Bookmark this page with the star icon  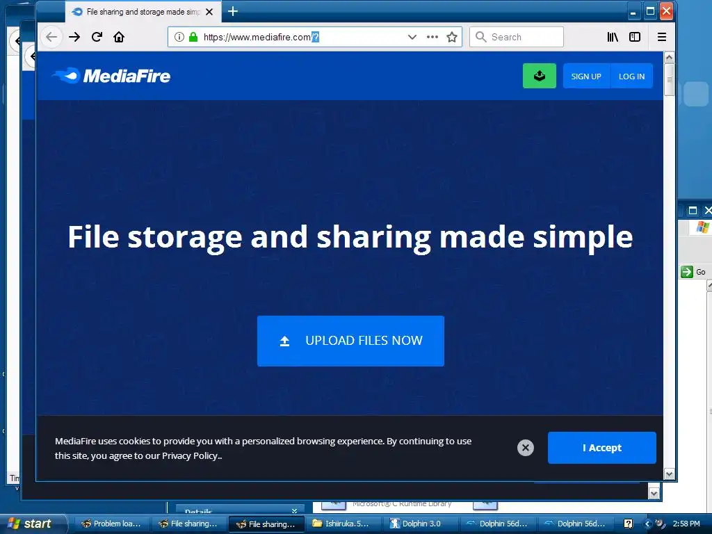coord(452,37)
